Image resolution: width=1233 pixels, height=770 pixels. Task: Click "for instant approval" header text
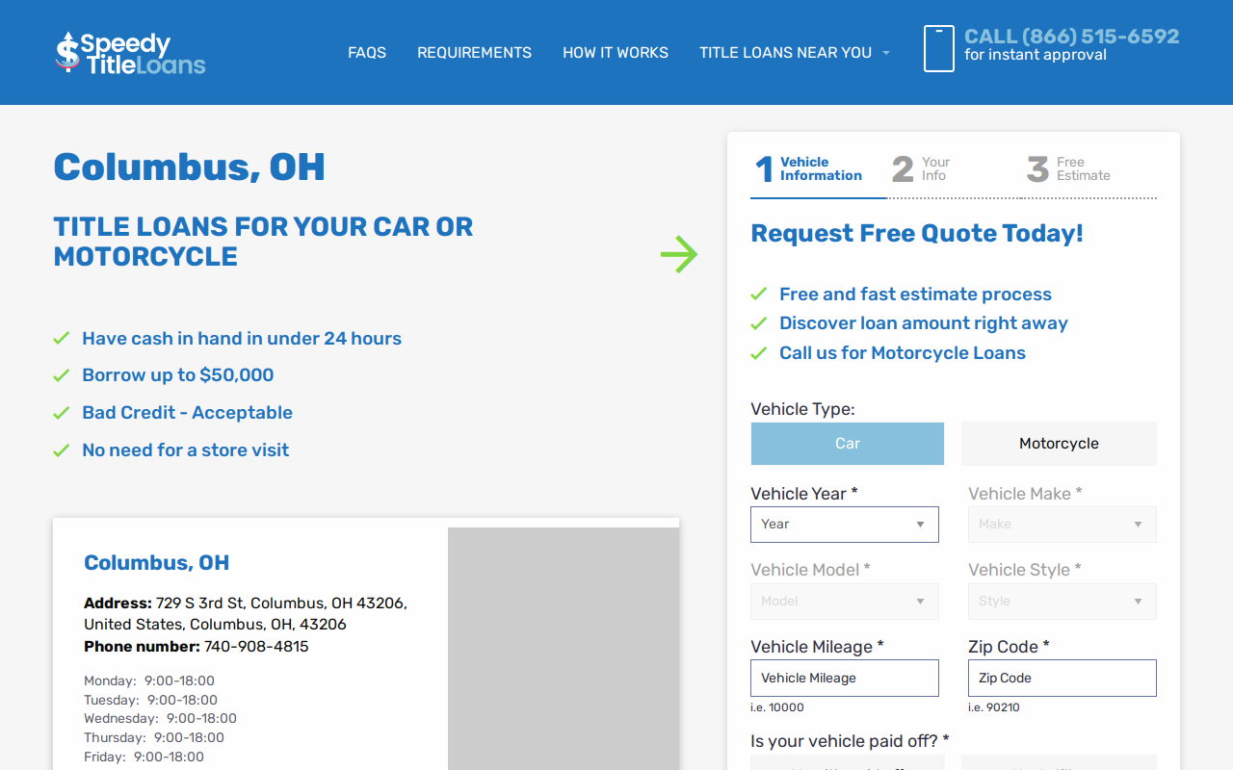pyautogui.click(x=1036, y=55)
